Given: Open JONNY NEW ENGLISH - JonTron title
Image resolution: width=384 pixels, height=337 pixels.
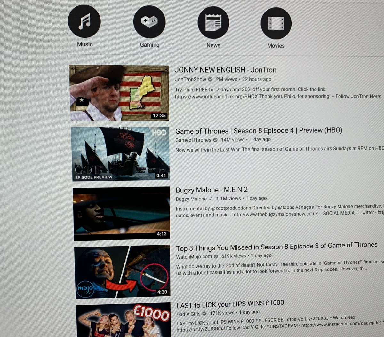Looking at the screenshot, I should coord(225,70).
